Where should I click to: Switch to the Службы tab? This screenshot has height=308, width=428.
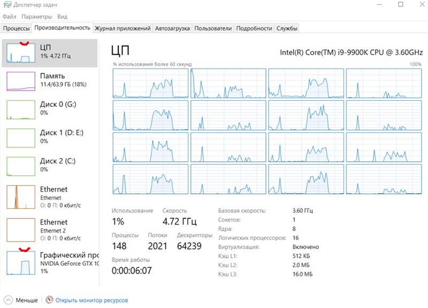pos(287,28)
